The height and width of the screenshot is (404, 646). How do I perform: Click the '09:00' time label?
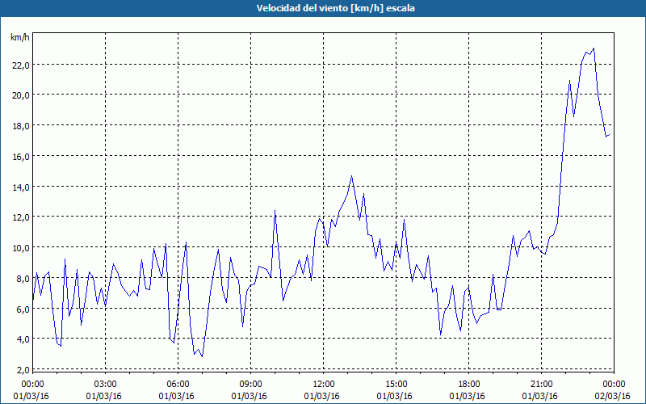pyautogui.click(x=251, y=385)
